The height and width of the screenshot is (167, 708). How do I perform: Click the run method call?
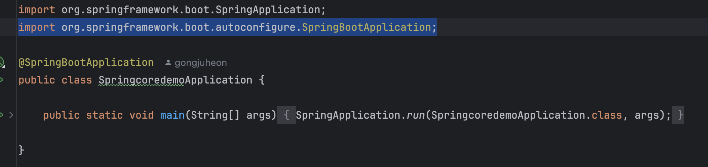pyautogui.click(x=416, y=115)
